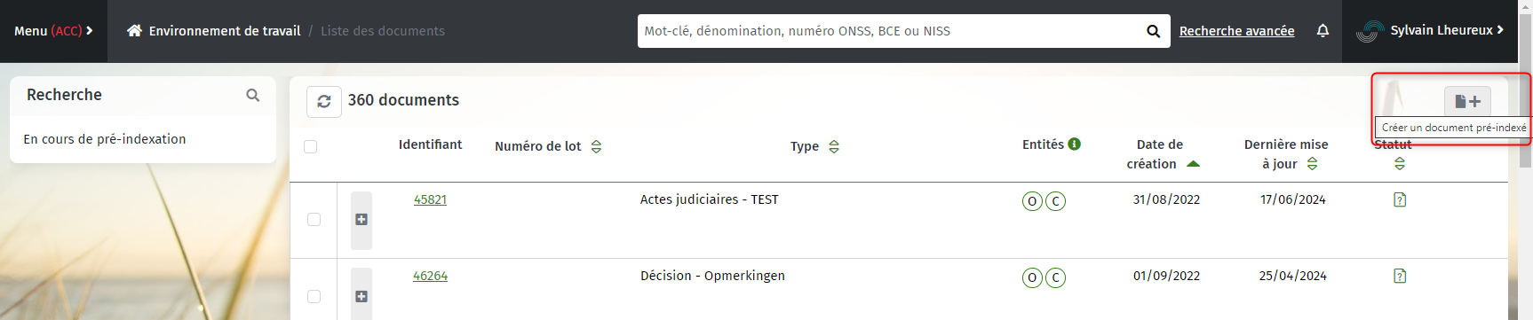
Task: Click status icon for document 45821
Action: 1400,199
